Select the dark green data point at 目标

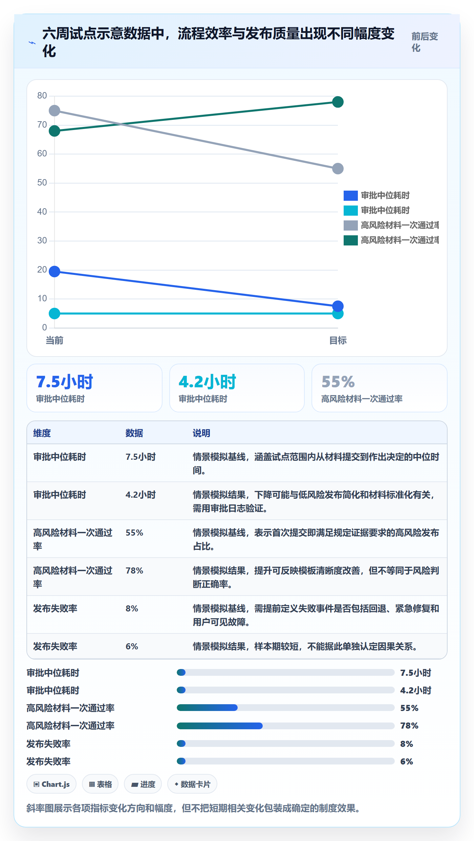tap(338, 102)
